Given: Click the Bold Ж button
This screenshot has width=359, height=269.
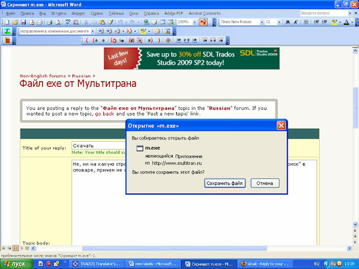Looking at the screenshot, I should point(288,22).
